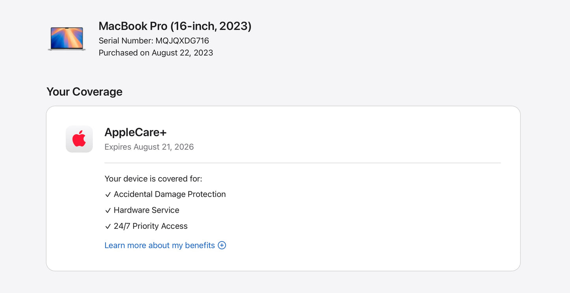Open details under the Expires August 21 2026 label
570x293 pixels.
[149, 146]
